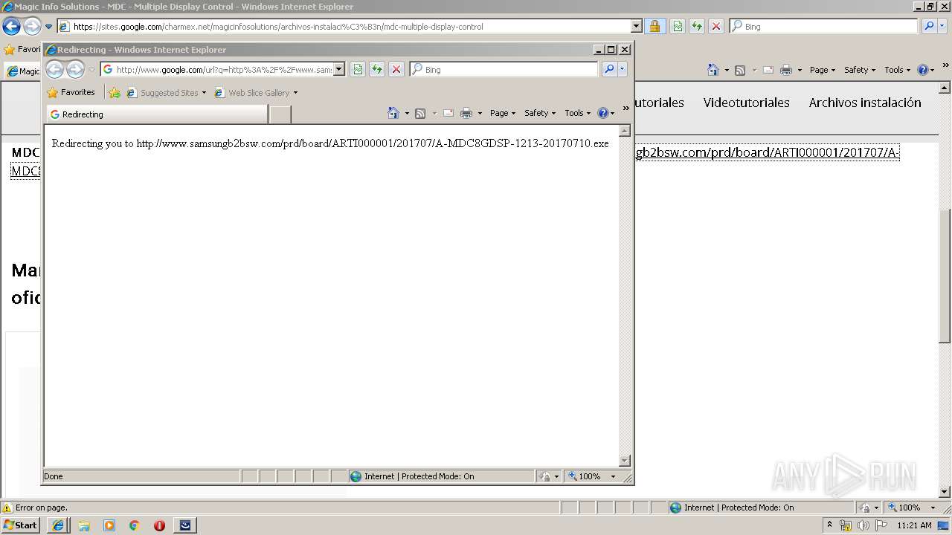Click Stop icon in main IE window
This screenshot has width=952, height=535.
tap(715, 26)
